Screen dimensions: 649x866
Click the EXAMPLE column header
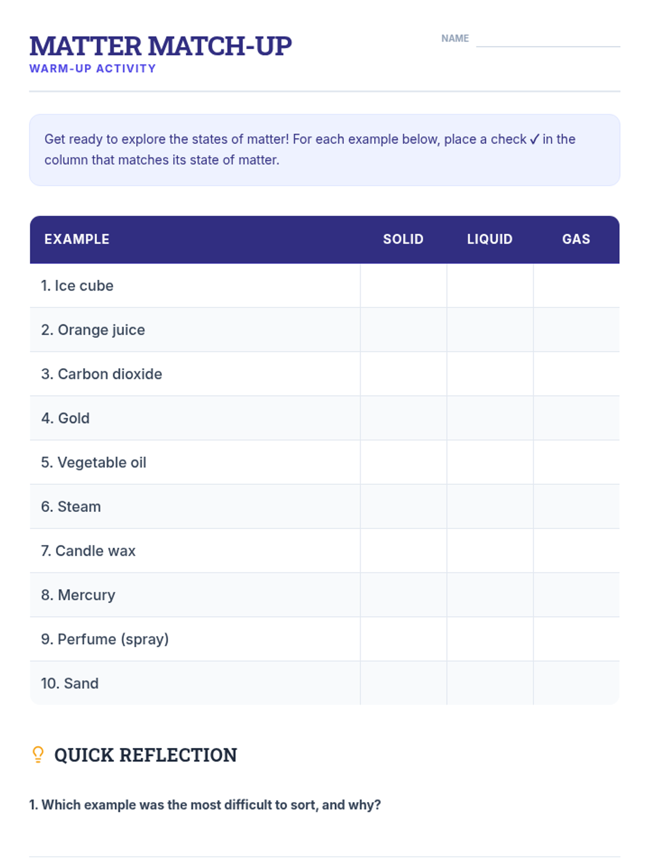[x=77, y=239]
